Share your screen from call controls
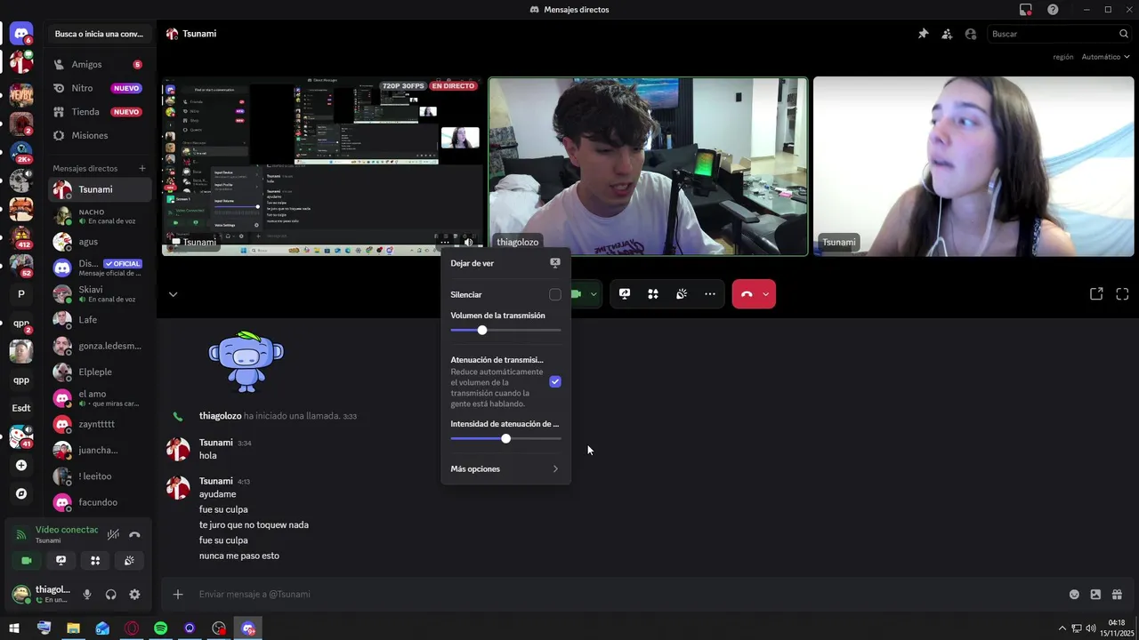Viewport: 1139px width, 640px height. [625, 294]
